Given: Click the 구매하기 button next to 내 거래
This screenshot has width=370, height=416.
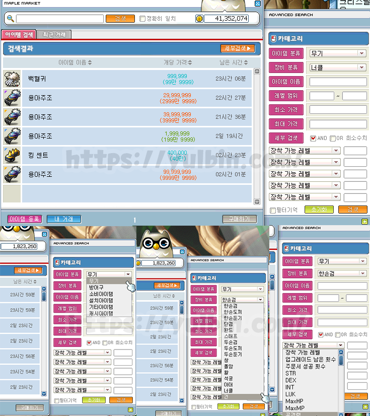Looking at the screenshot, I should (240, 219).
